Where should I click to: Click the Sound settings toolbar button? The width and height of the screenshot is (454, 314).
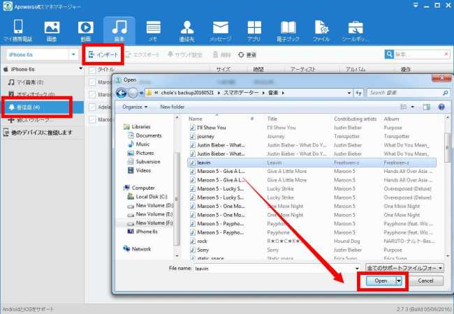coord(185,54)
